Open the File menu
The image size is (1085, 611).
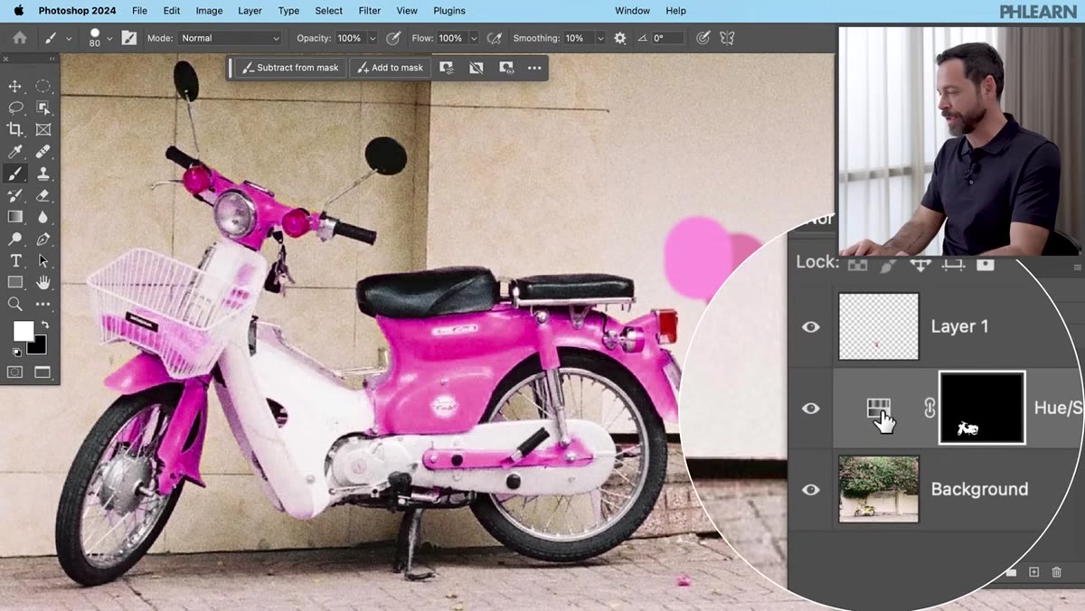pos(139,11)
